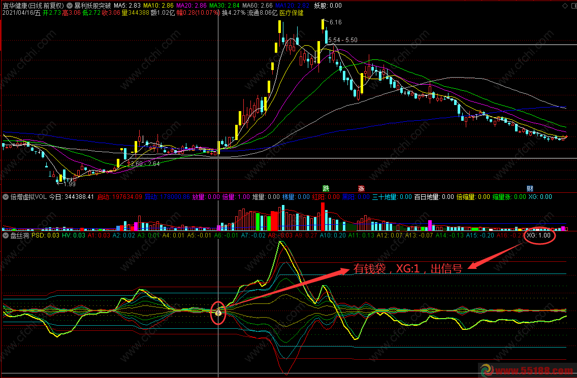Screen dimensions: 577x378
Task: Open the main chart indicator dropdown beside 宜华健康
Action: pyautogui.click(x=70, y=6)
